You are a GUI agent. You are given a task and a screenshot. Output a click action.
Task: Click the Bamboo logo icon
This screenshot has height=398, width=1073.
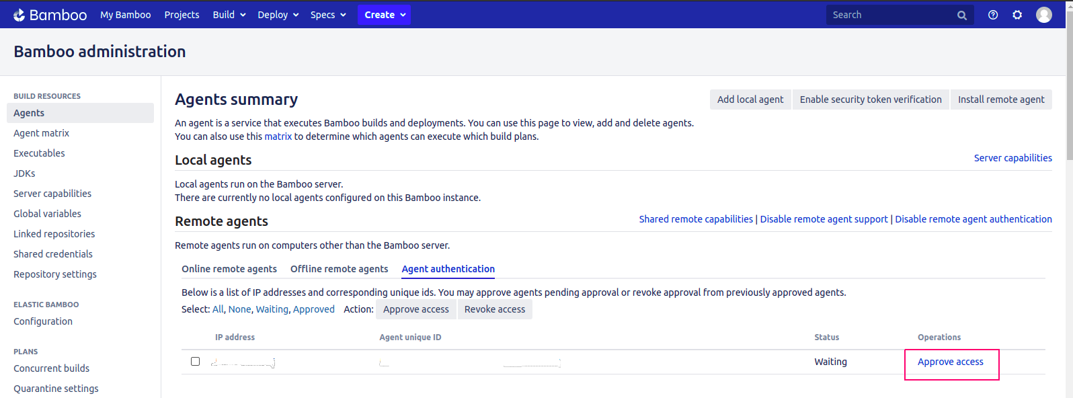pyautogui.click(x=19, y=15)
